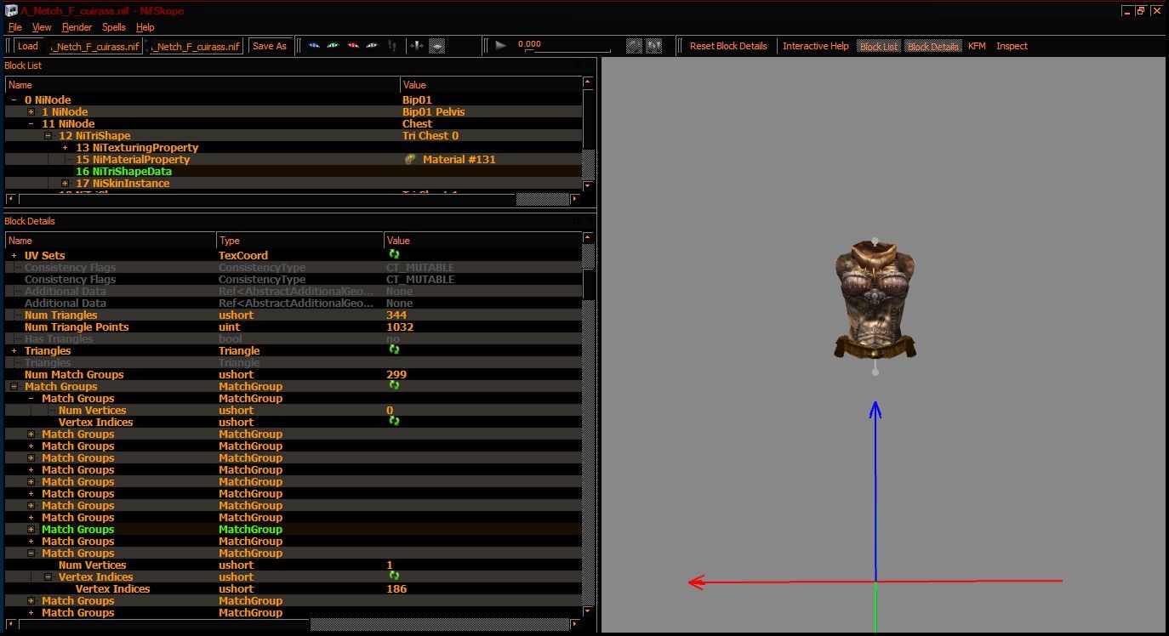Click the Block List horizontal scrollbar
Viewport: 1169px width, 636px height.
point(293,199)
